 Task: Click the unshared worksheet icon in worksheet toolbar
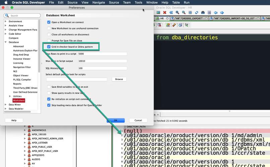pyautogui.click(x=168, y=25)
